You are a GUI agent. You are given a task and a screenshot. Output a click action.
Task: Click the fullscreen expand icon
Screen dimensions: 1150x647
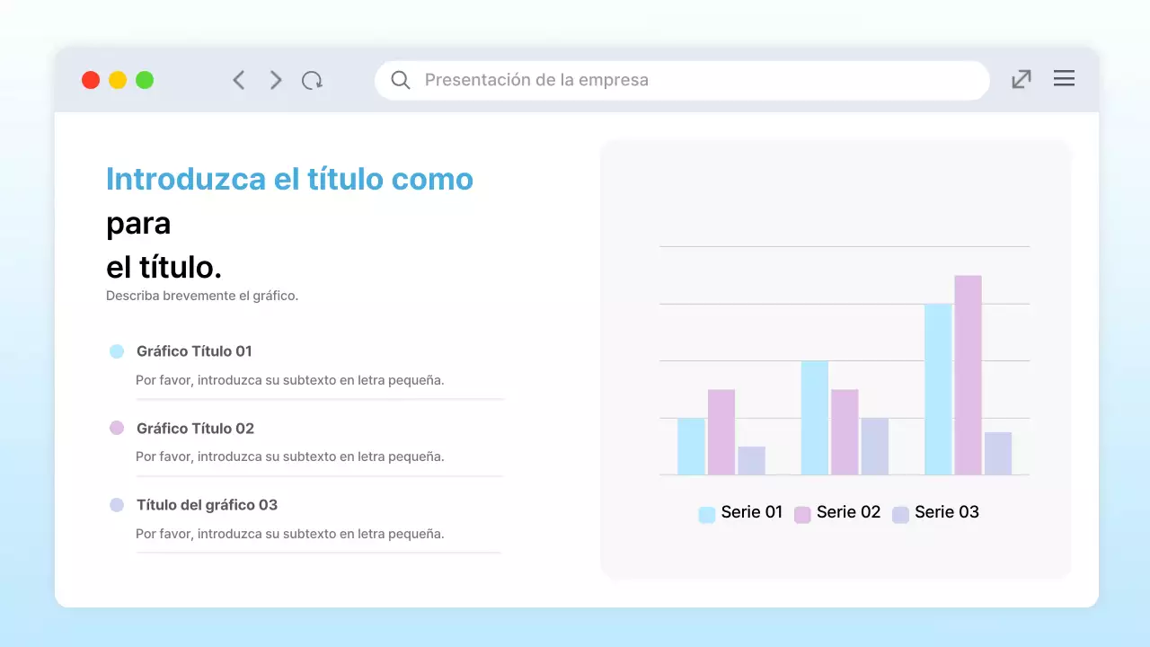(1021, 79)
